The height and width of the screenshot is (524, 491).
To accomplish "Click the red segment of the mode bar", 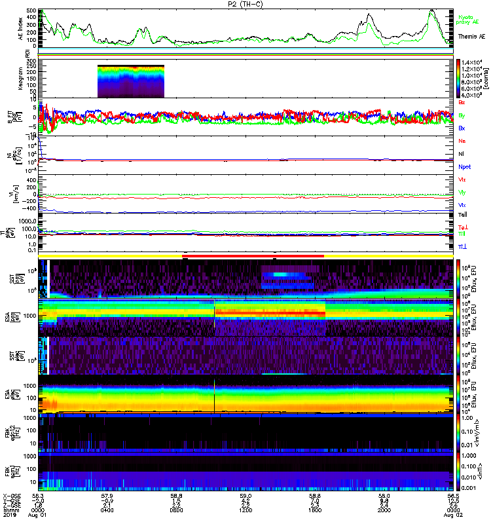I will click(x=253, y=256).
